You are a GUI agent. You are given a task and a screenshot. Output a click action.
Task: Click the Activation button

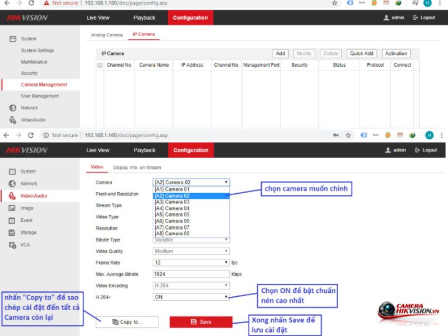pos(396,53)
